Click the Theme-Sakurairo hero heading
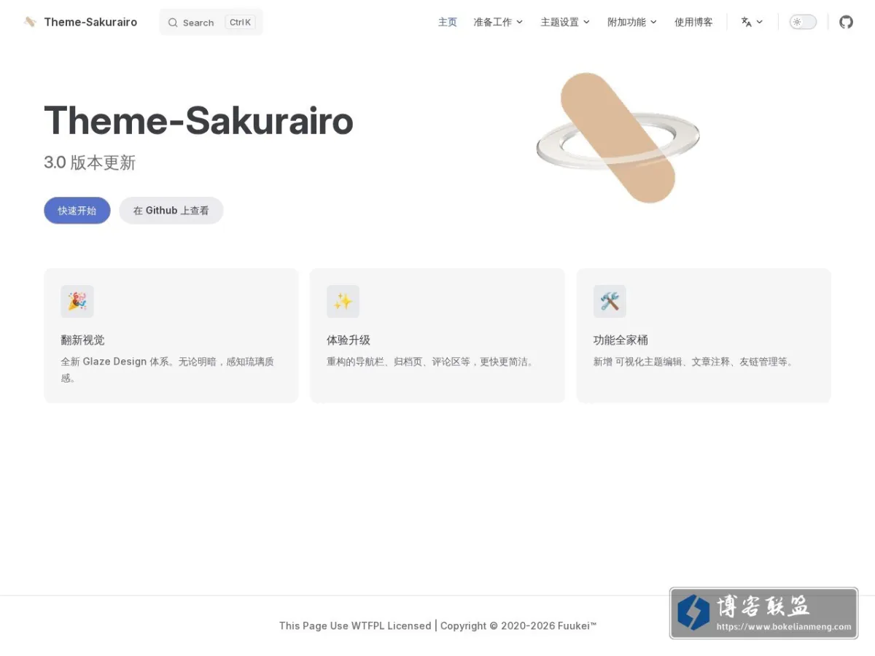 tap(198, 120)
